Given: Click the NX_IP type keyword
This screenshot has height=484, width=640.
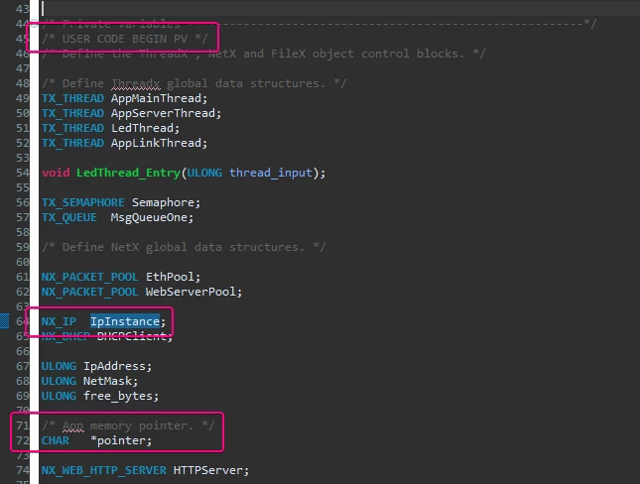Looking at the screenshot, I should click(59, 321).
